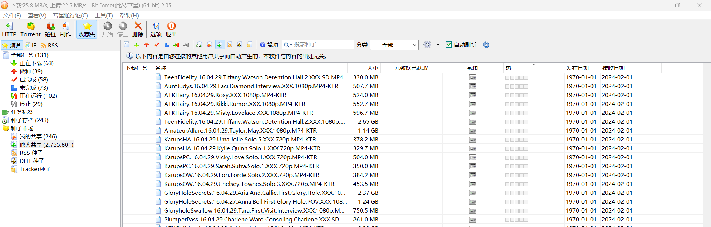Click the highlighted others' shares toolbar icon
The image size is (711, 227).
pos(220,45)
